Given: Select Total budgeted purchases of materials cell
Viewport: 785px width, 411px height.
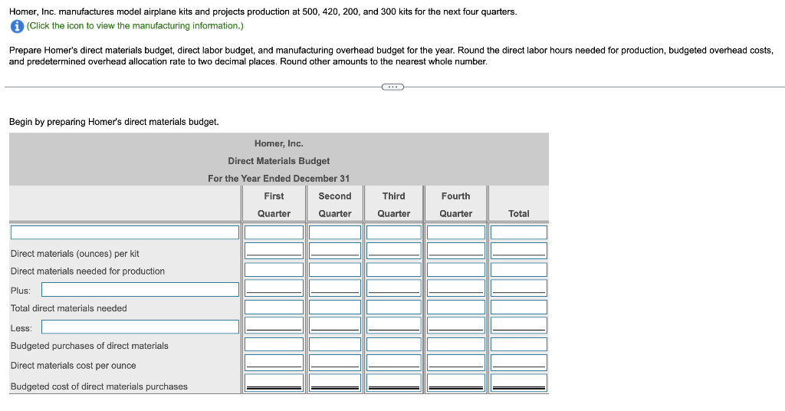Looking at the screenshot, I should coord(519,344).
